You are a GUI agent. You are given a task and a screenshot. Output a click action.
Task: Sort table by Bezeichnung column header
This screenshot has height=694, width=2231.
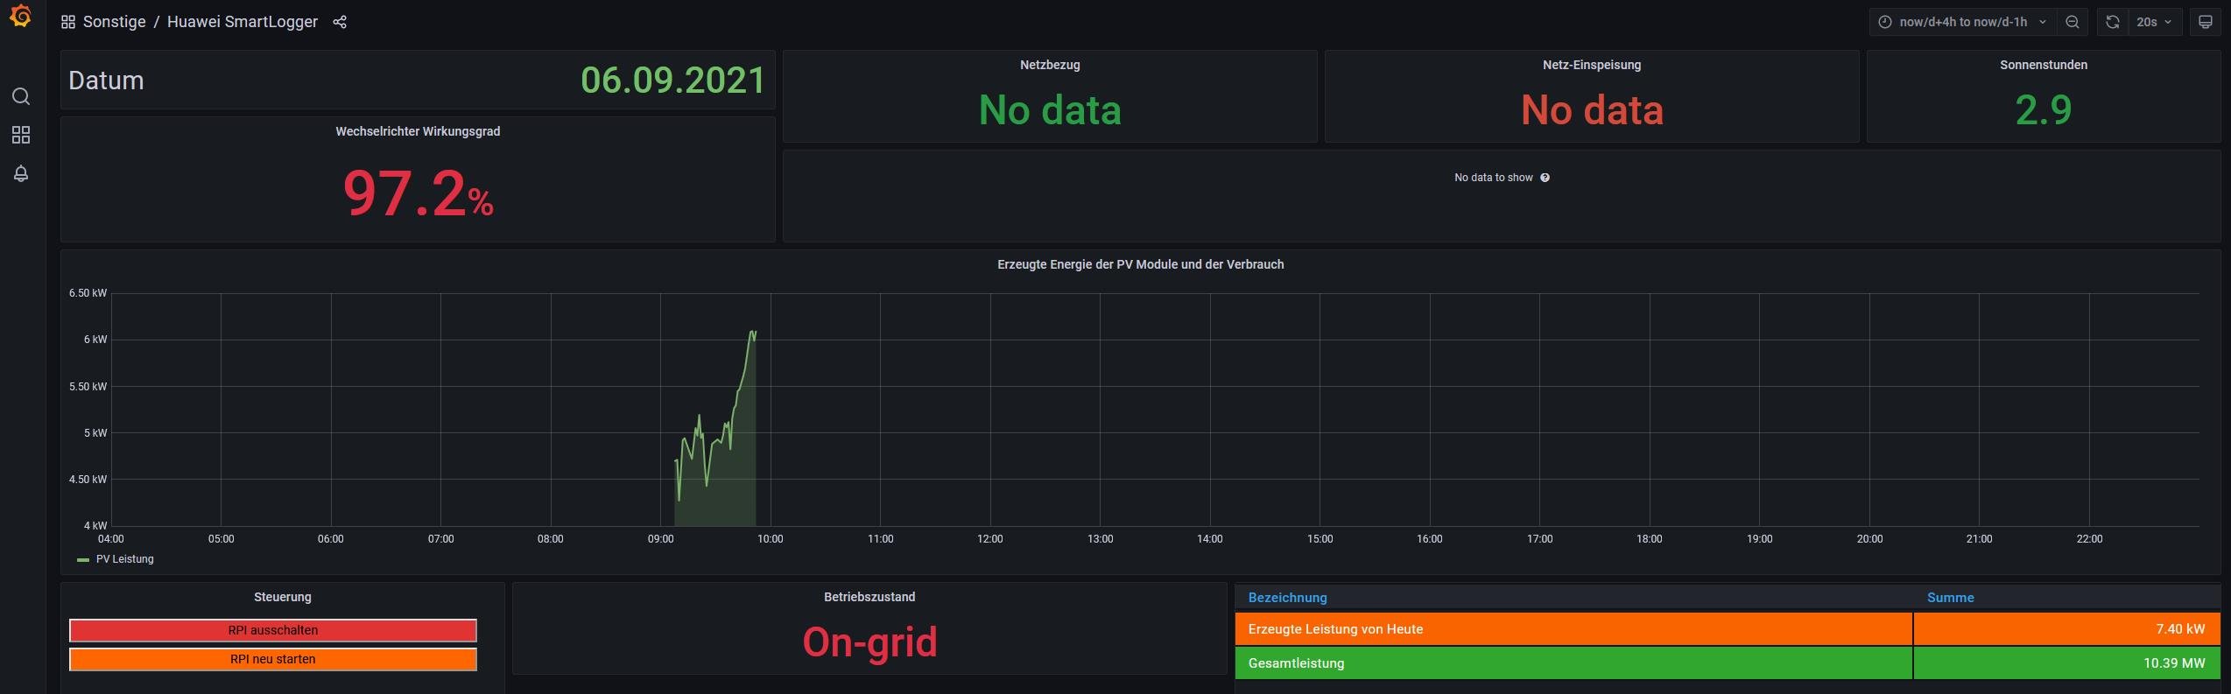click(x=1287, y=598)
